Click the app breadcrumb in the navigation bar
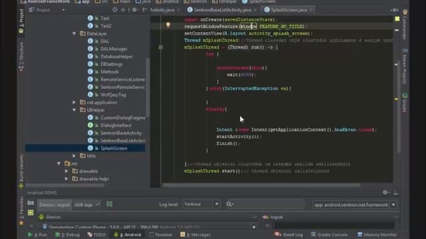This screenshot has height=239, width=426. pyautogui.click(x=83, y=1)
